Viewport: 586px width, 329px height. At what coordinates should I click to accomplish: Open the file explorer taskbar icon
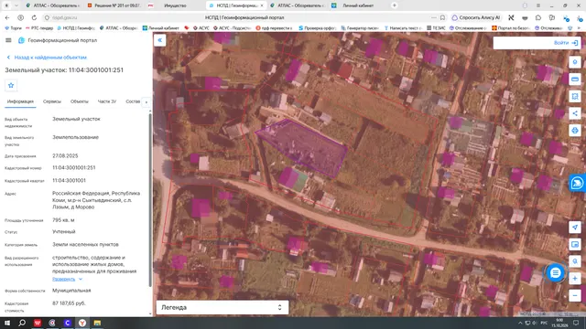coord(97,323)
